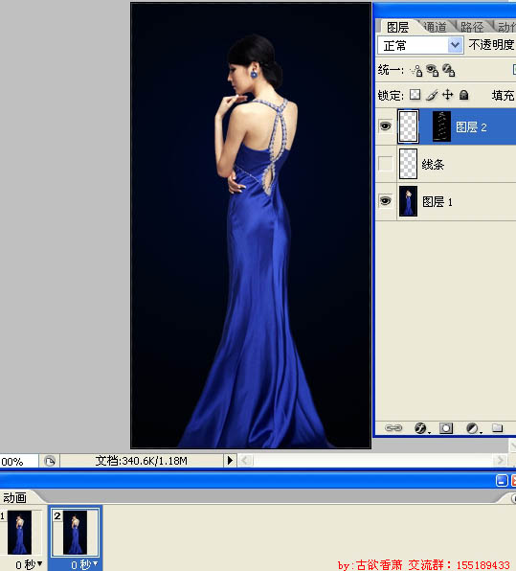Open the 正常 blend mode dropdown

pyautogui.click(x=420, y=46)
